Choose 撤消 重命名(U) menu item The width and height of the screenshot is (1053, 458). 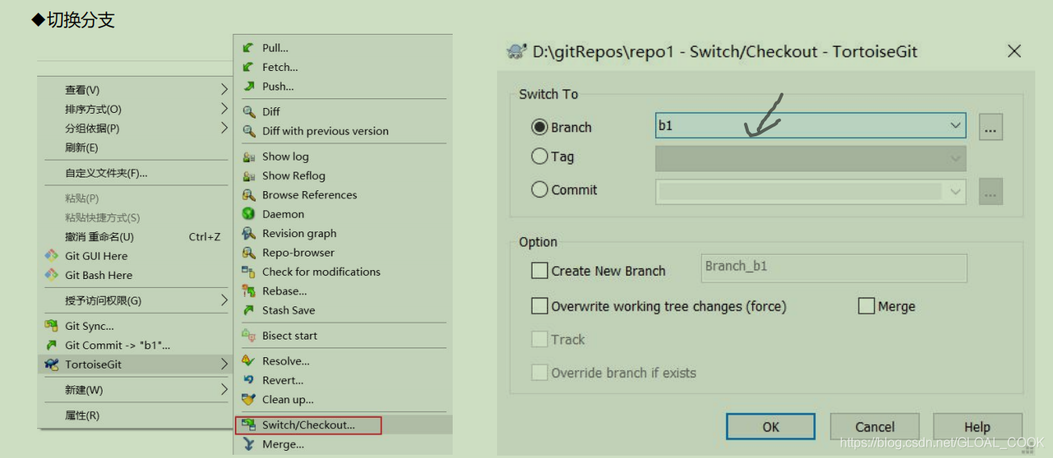pos(136,237)
